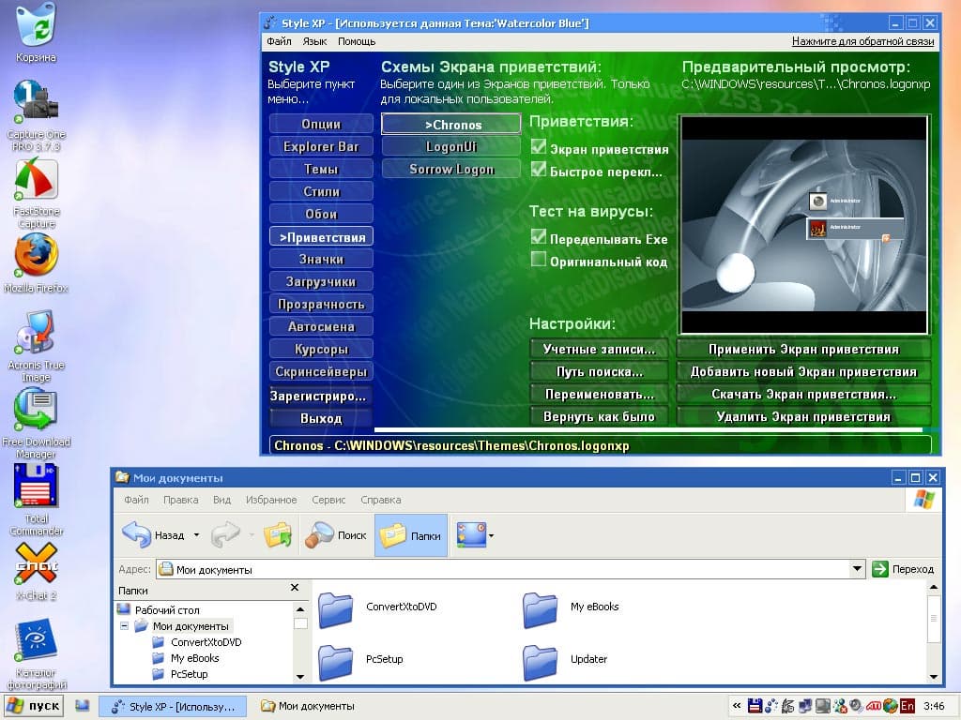Screen dimensions: 961x720
Task: Click Скачать Экран приветствия button
Action: [x=803, y=395]
